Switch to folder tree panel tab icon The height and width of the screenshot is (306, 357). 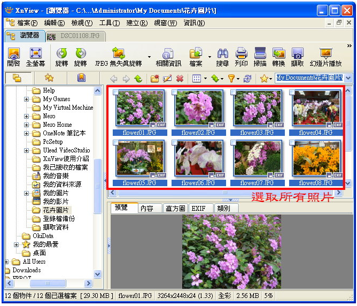pos(17,78)
